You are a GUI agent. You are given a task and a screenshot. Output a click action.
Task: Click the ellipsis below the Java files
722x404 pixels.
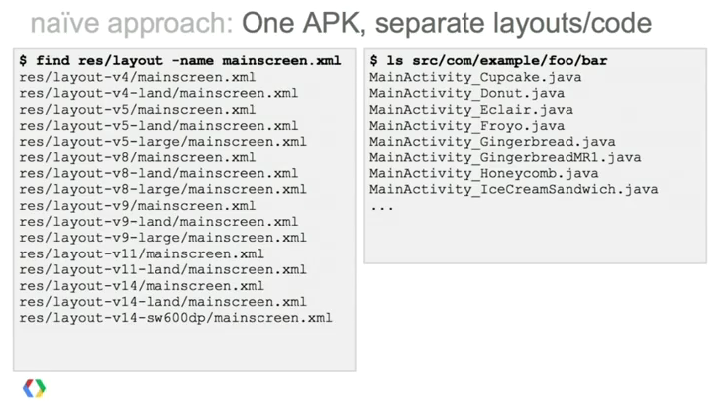382,208
